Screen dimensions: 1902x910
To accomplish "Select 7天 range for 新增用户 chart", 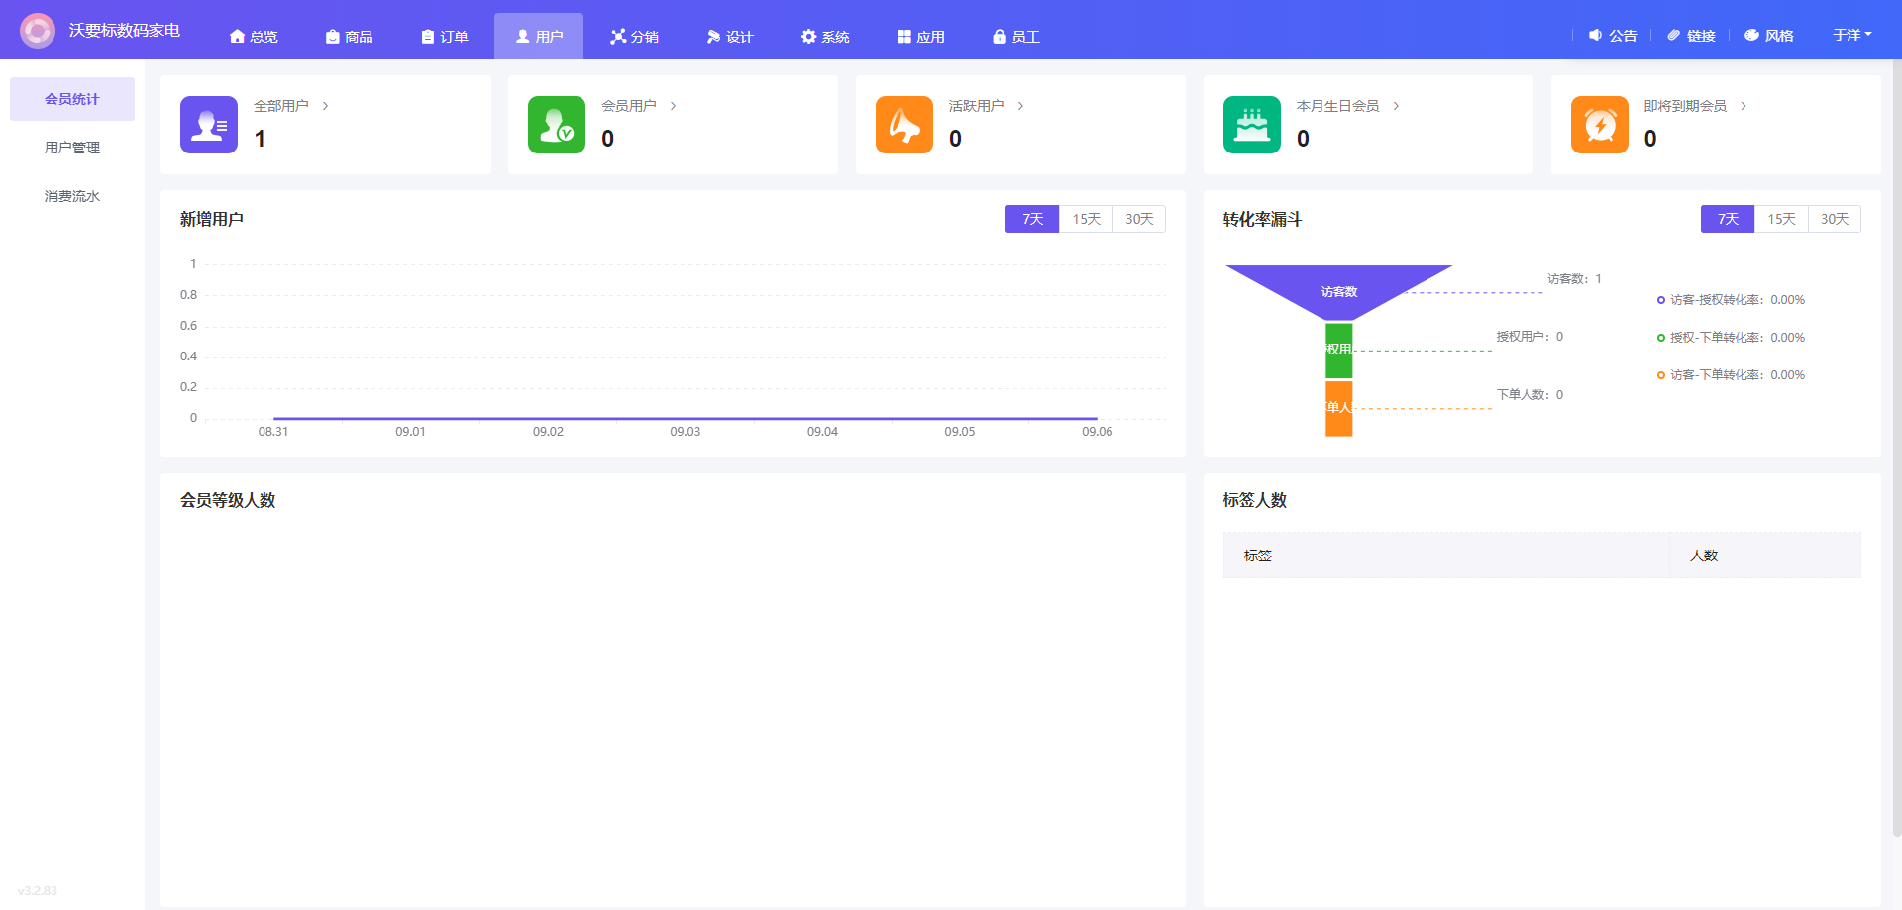I will [1032, 219].
